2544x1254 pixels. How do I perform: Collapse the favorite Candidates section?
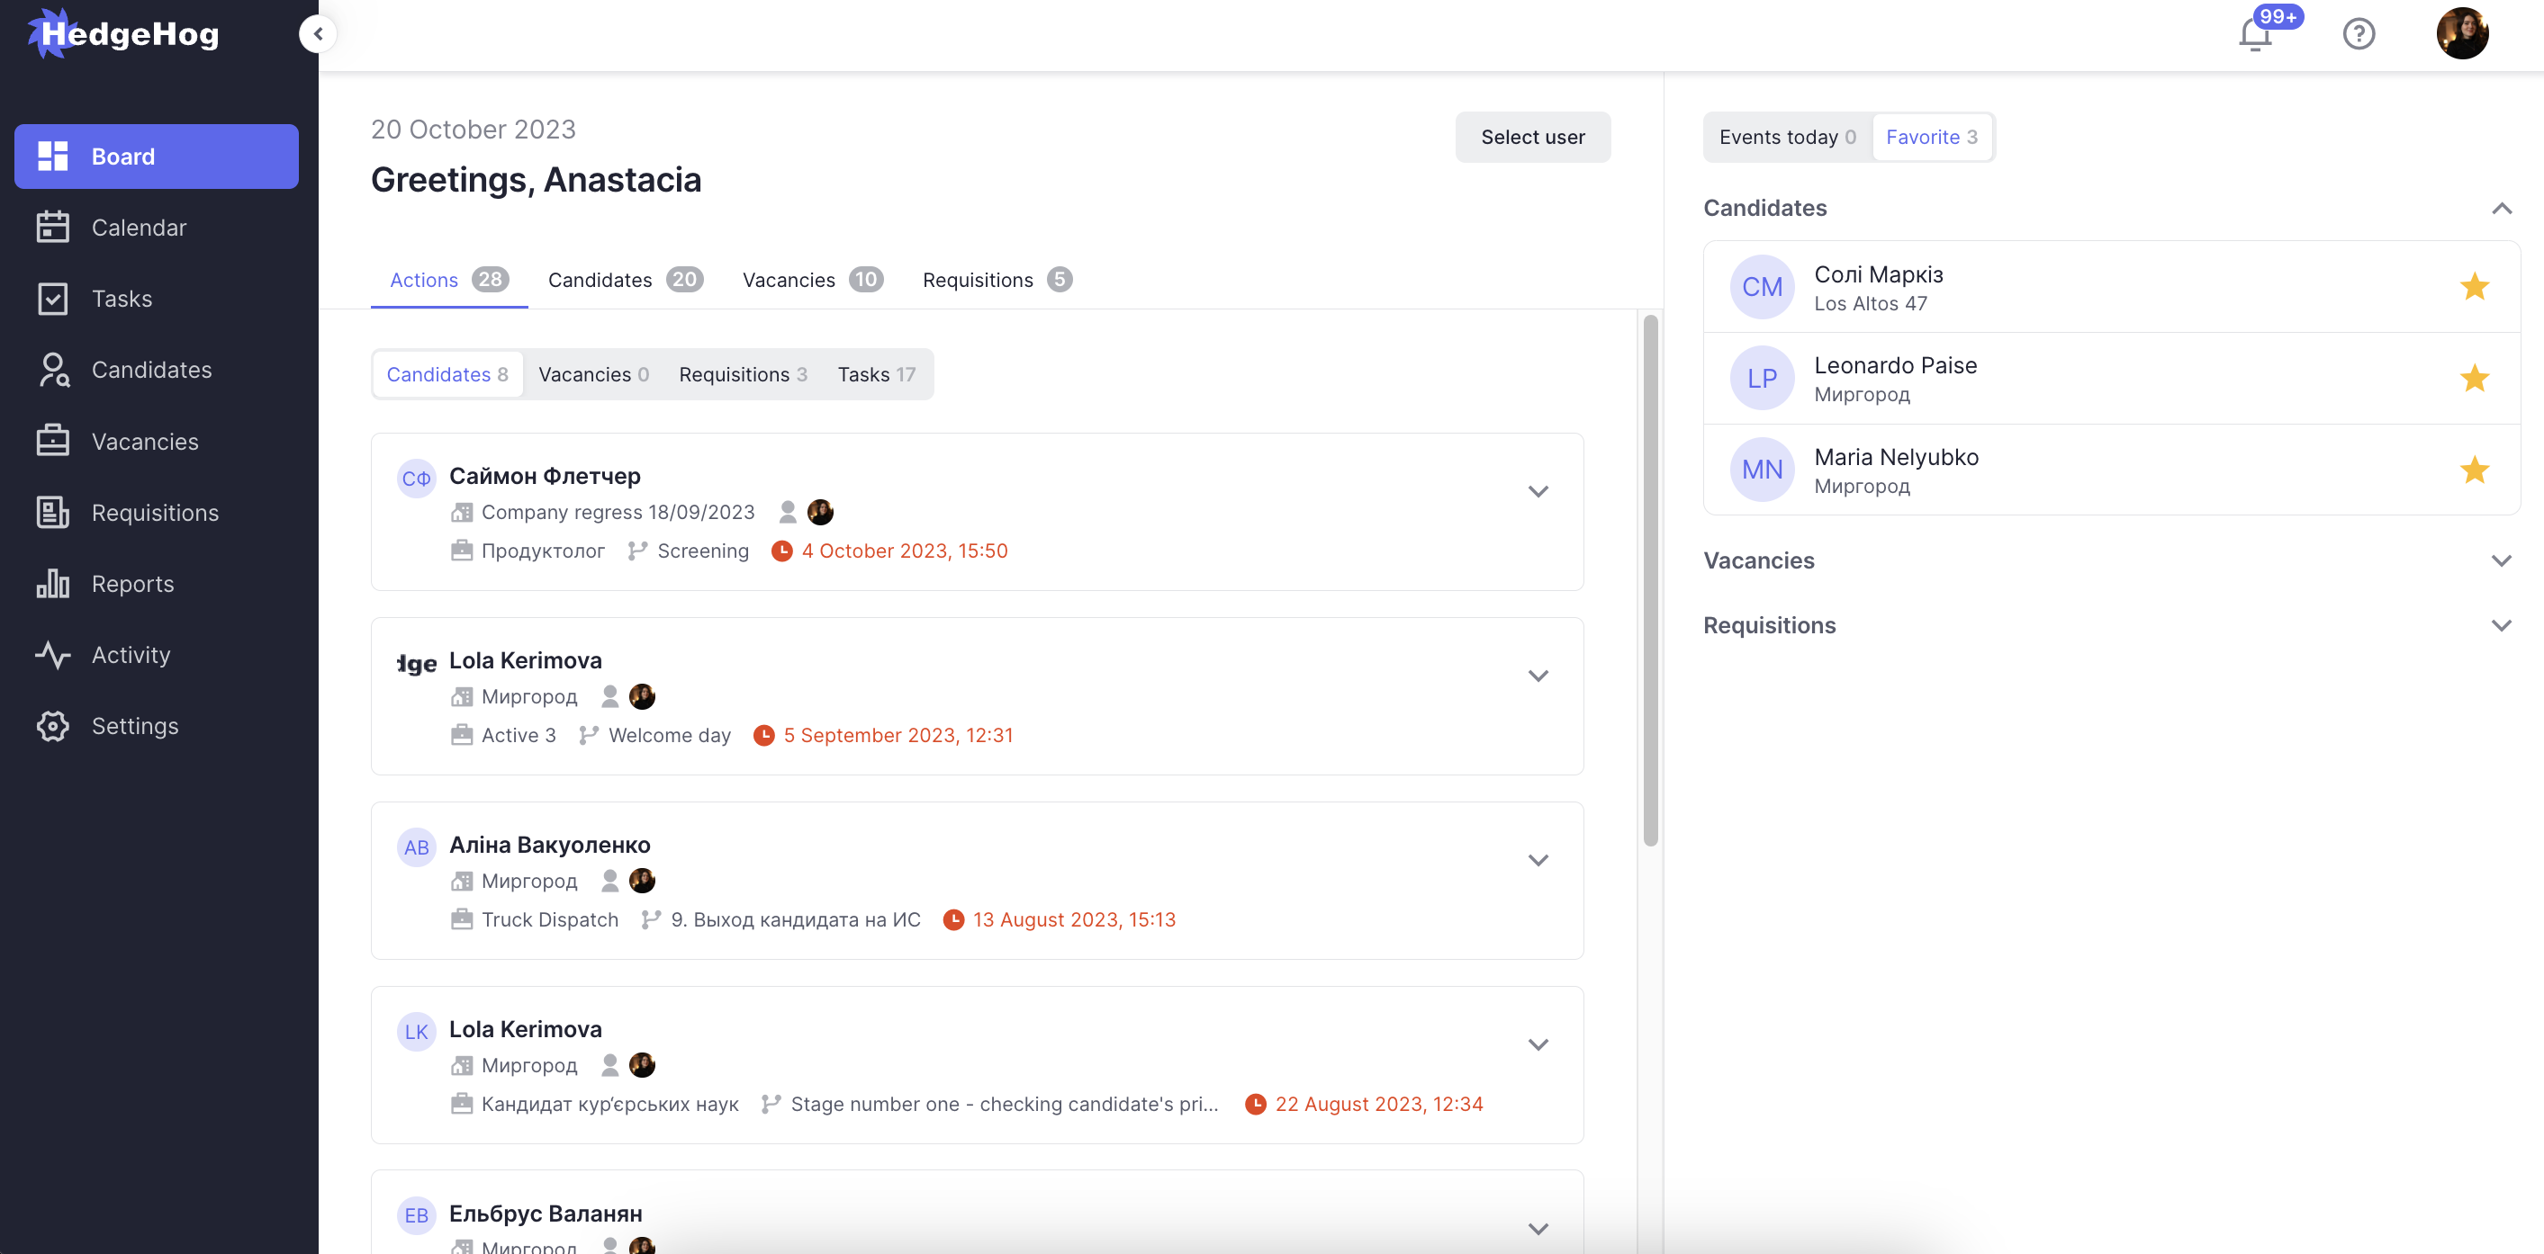2501,208
